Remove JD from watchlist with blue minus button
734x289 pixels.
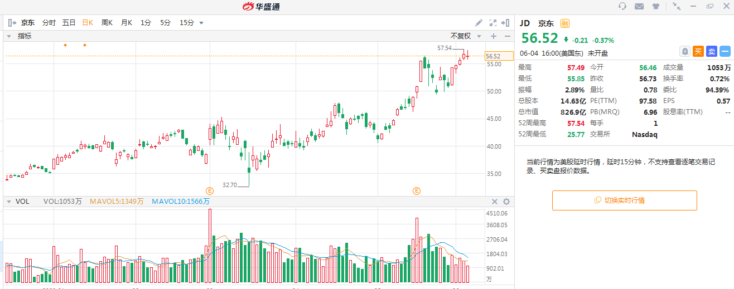point(725,51)
